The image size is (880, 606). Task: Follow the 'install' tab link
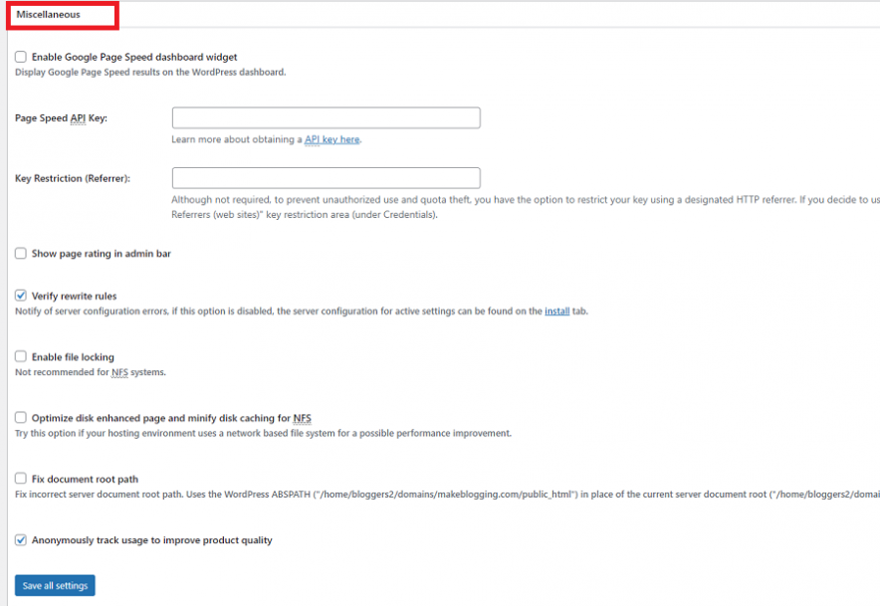556,311
